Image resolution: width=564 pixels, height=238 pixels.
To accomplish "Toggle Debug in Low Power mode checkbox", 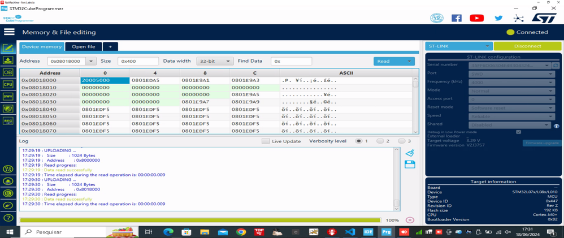I will (518, 132).
